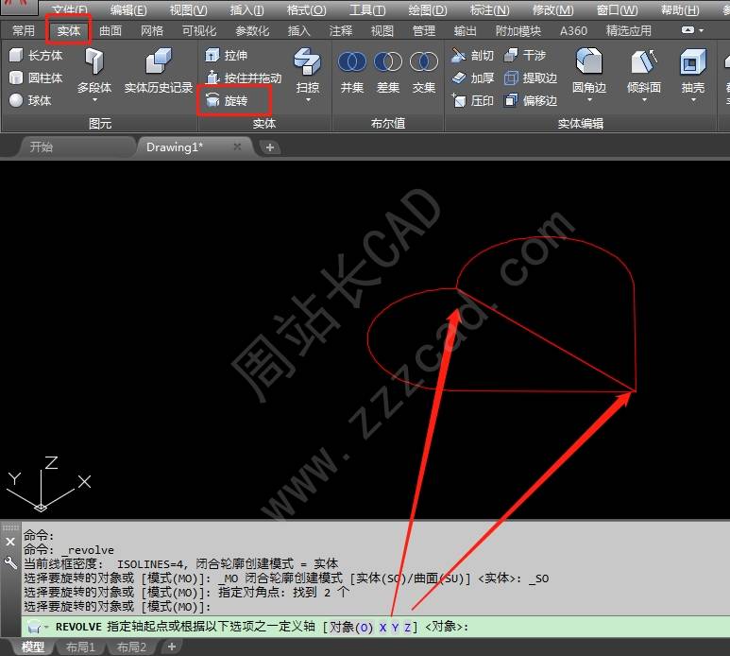Click the Sweep (扫掠) icon
The height and width of the screenshot is (656, 730).
(x=307, y=62)
